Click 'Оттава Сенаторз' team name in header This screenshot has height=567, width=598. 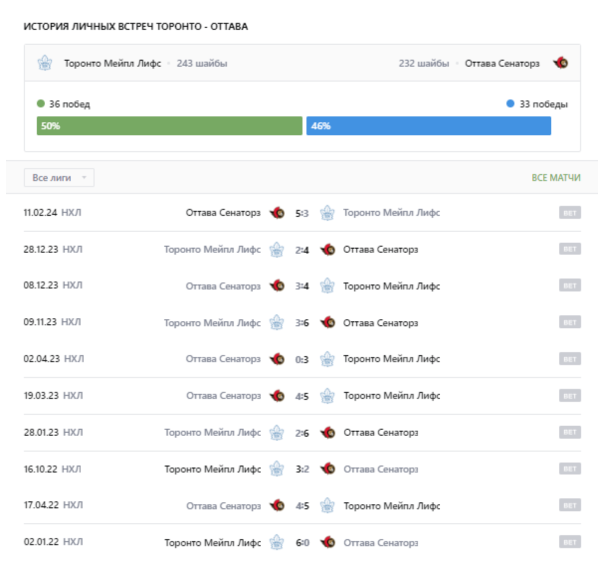[x=502, y=63]
